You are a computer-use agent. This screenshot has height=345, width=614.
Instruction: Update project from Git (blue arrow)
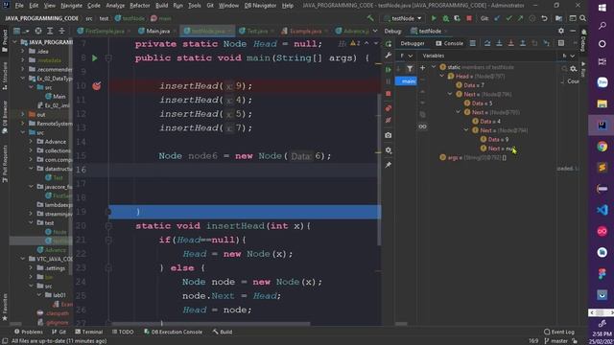tap(497, 18)
